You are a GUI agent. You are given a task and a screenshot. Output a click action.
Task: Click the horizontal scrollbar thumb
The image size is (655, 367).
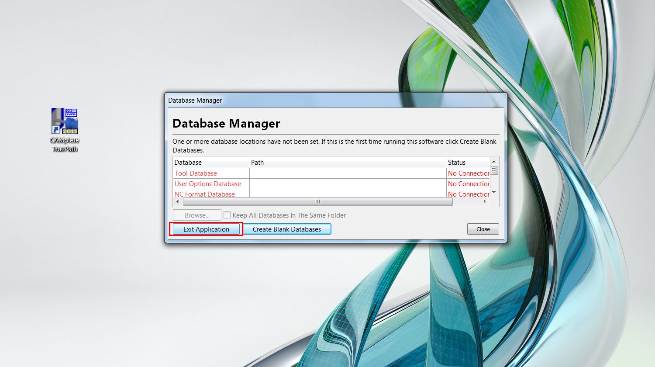click(318, 202)
